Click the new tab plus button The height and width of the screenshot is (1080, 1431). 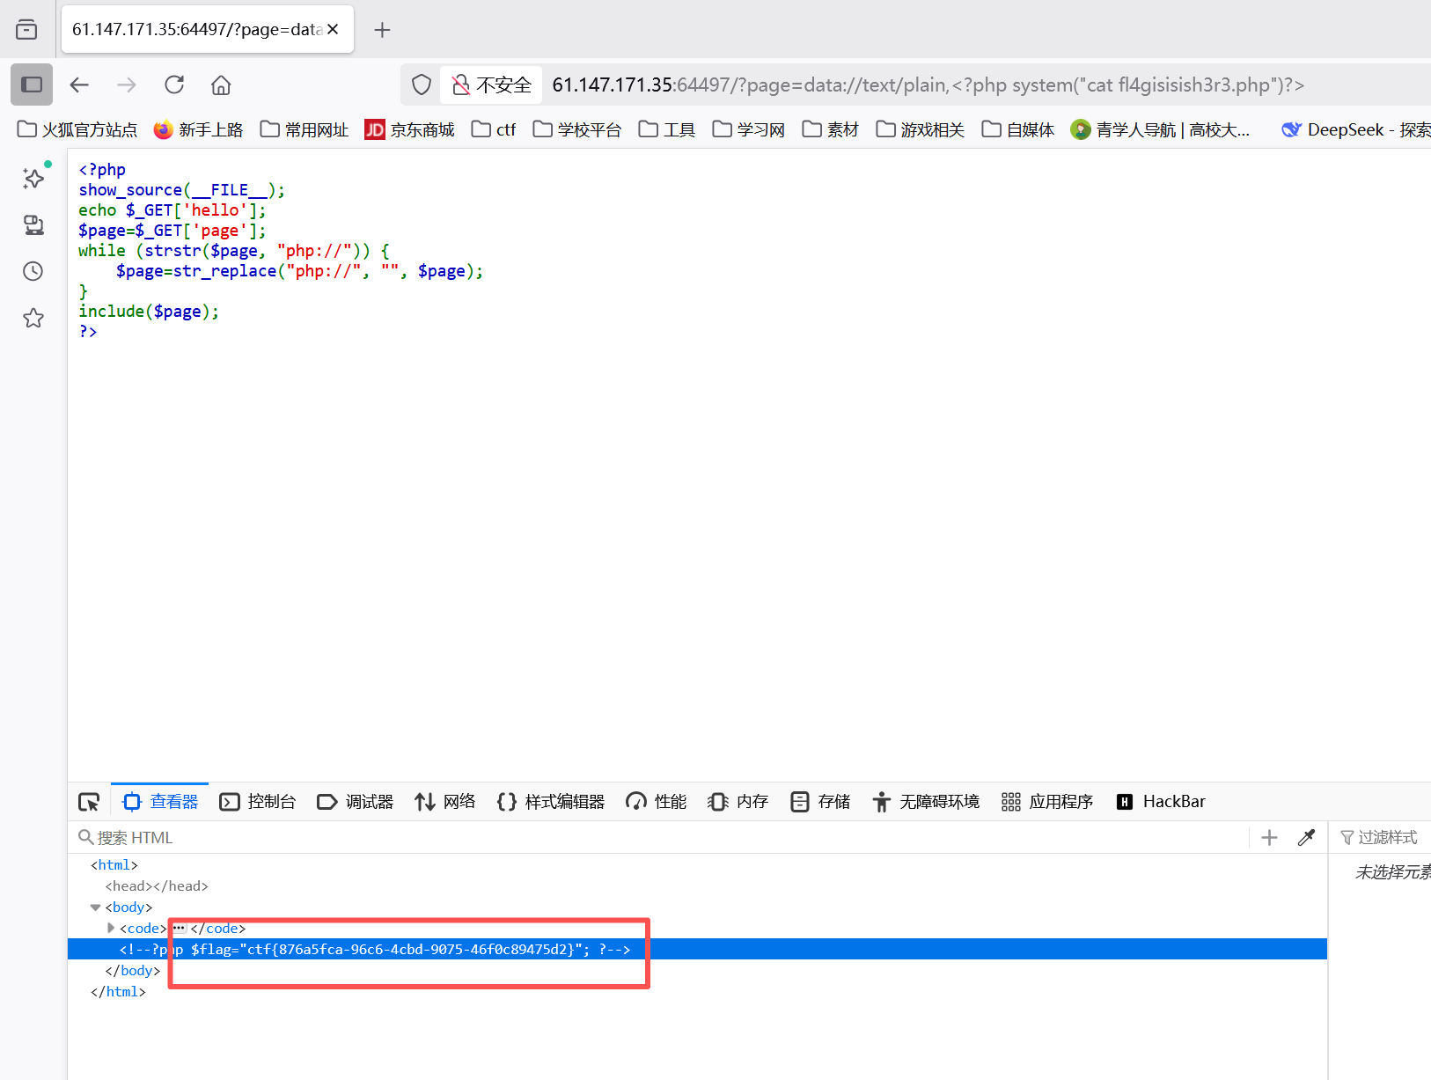point(382,29)
